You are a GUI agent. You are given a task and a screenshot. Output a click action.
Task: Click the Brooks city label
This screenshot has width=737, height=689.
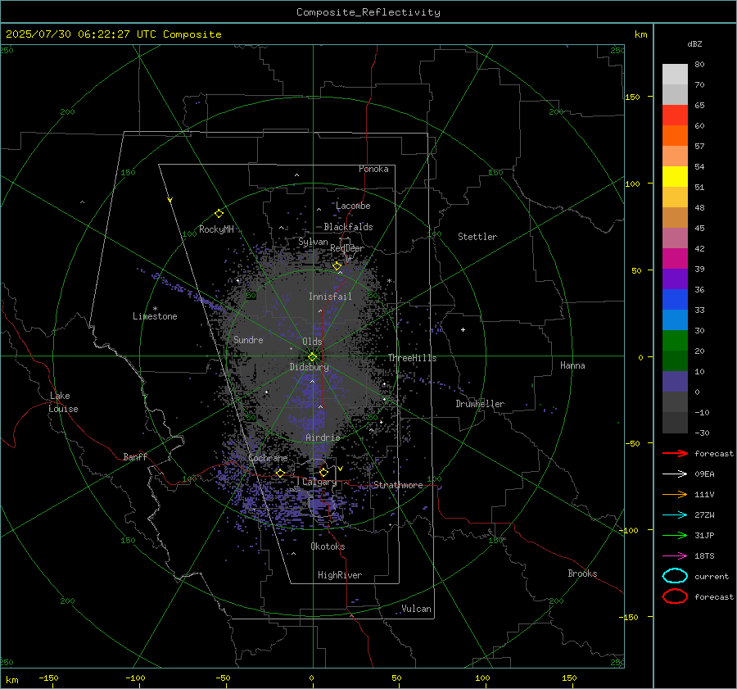click(x=582, y=573)
